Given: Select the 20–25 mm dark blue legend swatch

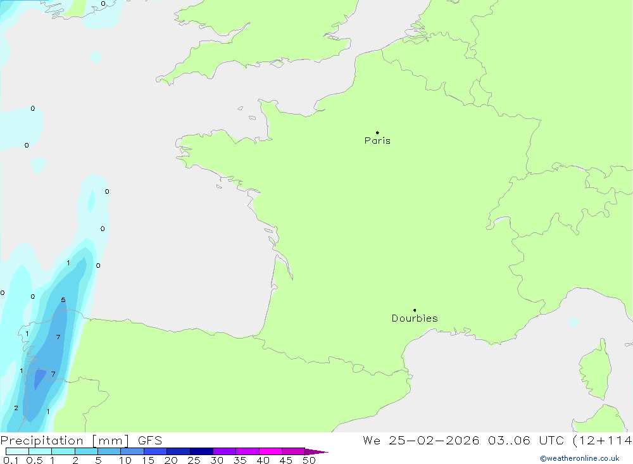Looking at the screenshot, I should coord(179,451).
